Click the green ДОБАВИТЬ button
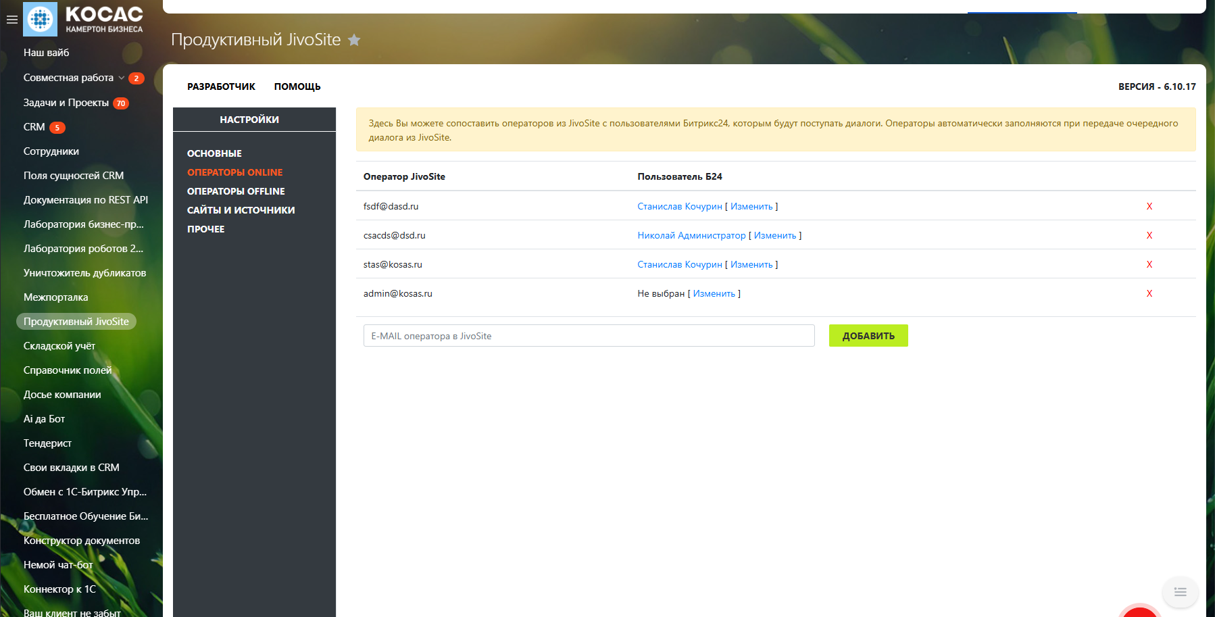Screen dimensions: 1215x617 (x=868, y=336)
